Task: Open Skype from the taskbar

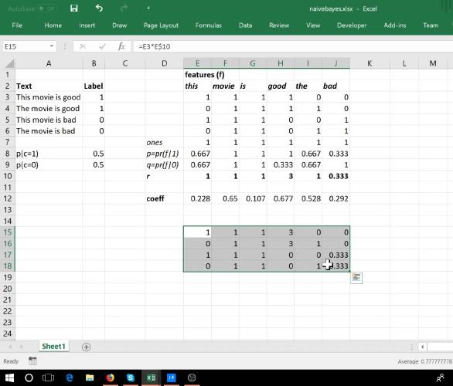Action: coord(131,378)
